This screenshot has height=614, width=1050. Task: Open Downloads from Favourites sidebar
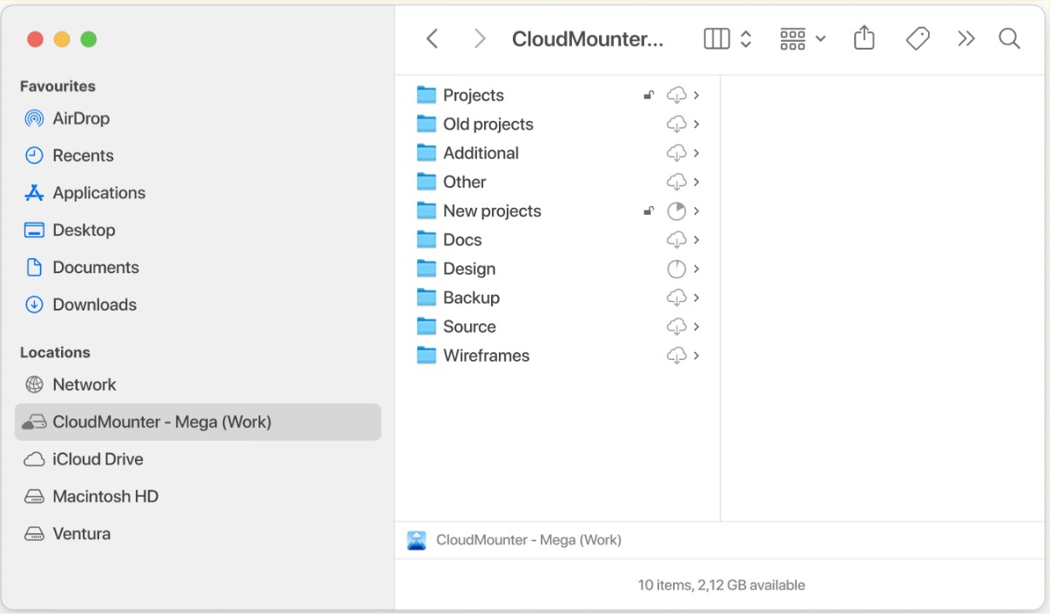pyautogui.click(x=94, y=304)
